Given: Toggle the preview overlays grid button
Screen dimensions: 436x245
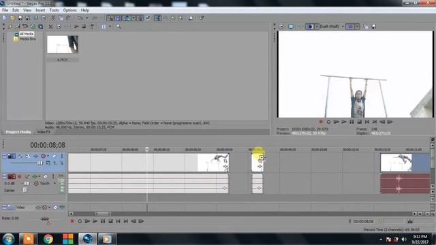Looking at the screenshot, I should coord(350,27).
